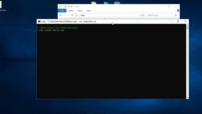202x114 pixels.
Task: Switch to the Home ribbon tab
Action: [x=71, y=11]
